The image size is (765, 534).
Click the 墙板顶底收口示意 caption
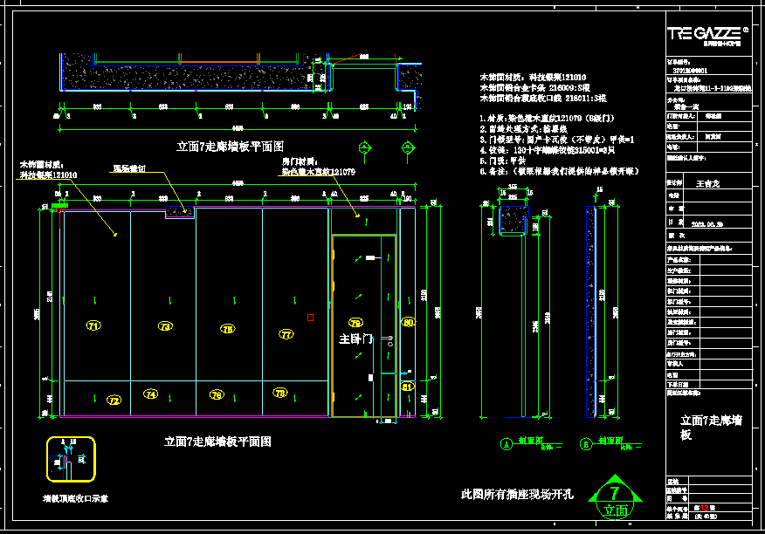pos(76,498)
